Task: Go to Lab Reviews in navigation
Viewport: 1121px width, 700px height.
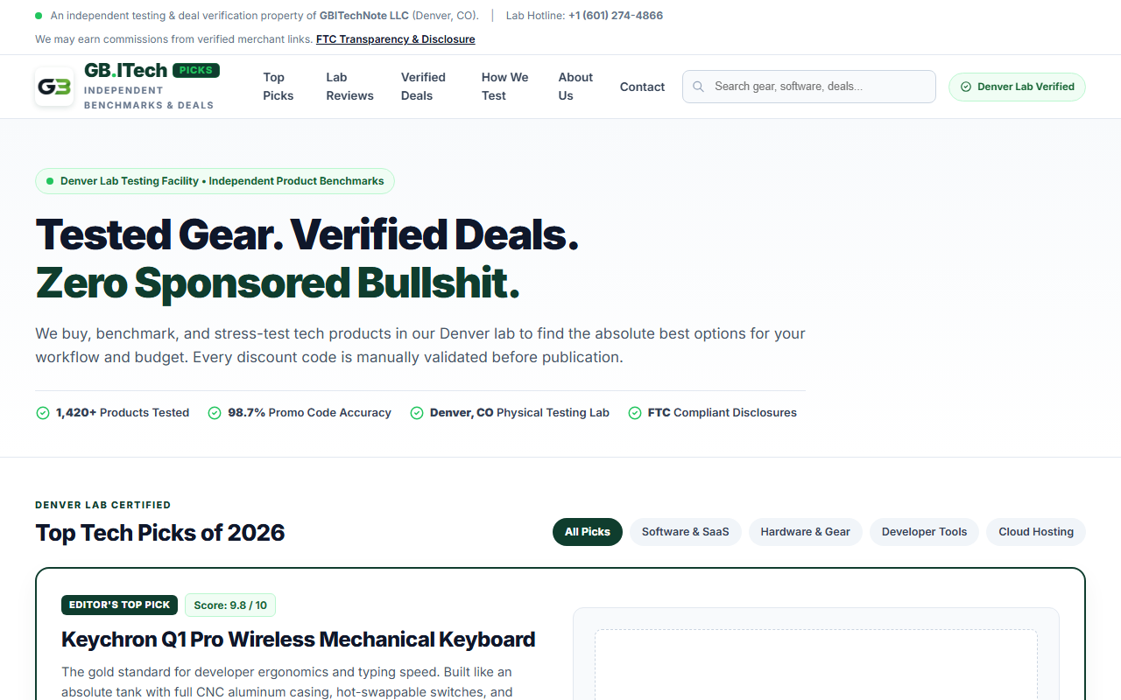Action: click(x=349, y=87)
